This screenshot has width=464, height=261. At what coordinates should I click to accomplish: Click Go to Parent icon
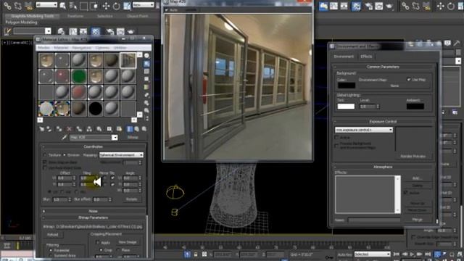[x=137, y=129]
